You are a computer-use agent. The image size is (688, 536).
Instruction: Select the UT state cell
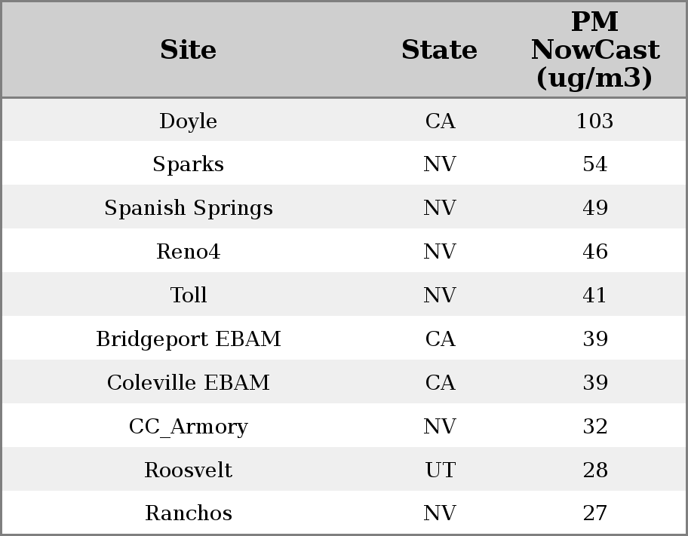pyautogui.click(x=440, y=470)
